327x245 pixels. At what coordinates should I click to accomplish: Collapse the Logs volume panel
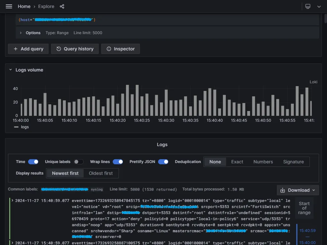point(11,70)
